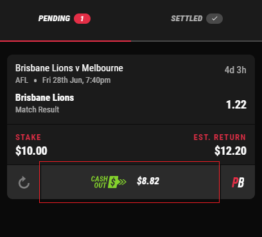Click the refresh cash out icon
Image resolution: width=262 pixels, height=237 pixels.
24,182
